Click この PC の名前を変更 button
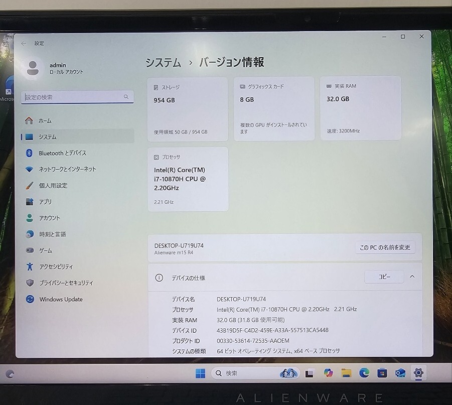452x405 pixels. pyautogui.click(x=385, y=247)
